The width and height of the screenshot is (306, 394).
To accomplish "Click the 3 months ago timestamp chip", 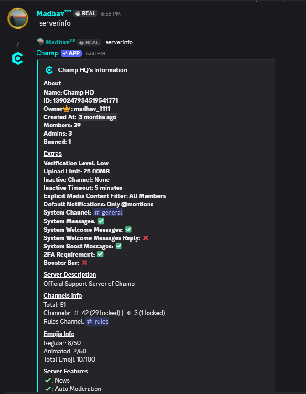I will pyautogui.click(x=97, y=117).
